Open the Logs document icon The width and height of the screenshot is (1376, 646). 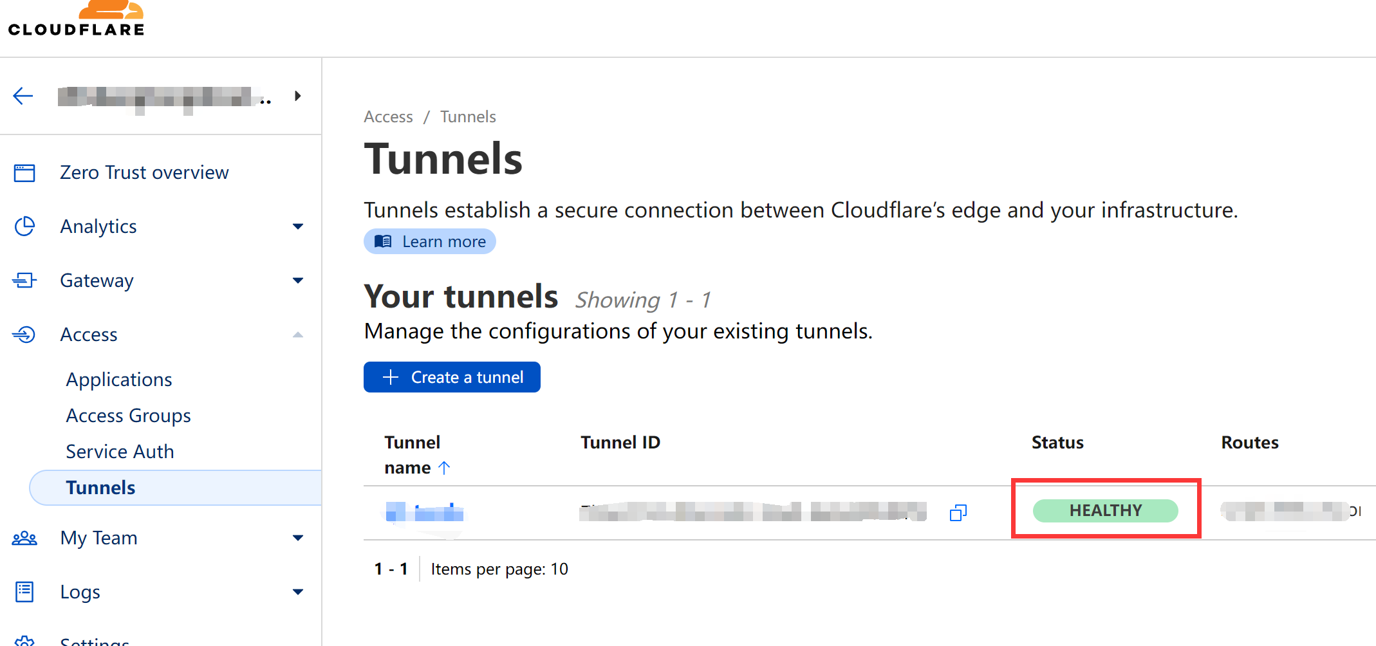coord(24,592)
